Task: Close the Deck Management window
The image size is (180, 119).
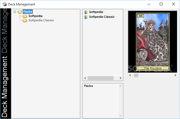Action: (174, 4)
